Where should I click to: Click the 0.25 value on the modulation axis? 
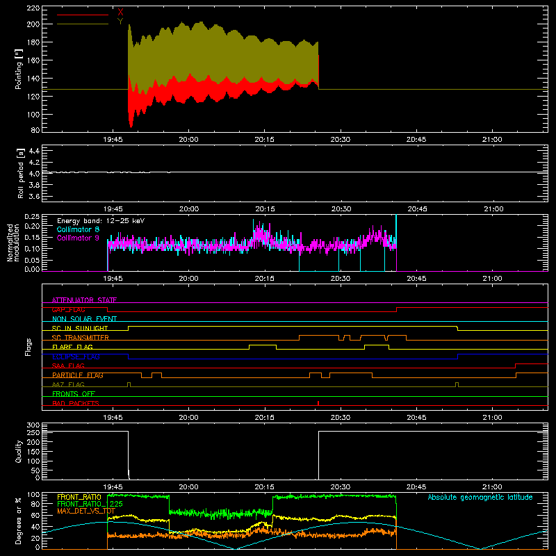tap(32, 217)
